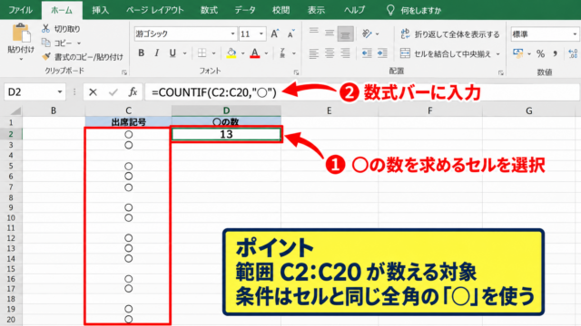581x326 pixels.
Task: Click Wrap Text (折り返して全体を表示する)
Action: click(450, 34)
